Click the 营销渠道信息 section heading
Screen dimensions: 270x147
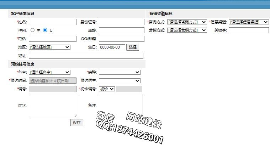(x=161, y=13)
